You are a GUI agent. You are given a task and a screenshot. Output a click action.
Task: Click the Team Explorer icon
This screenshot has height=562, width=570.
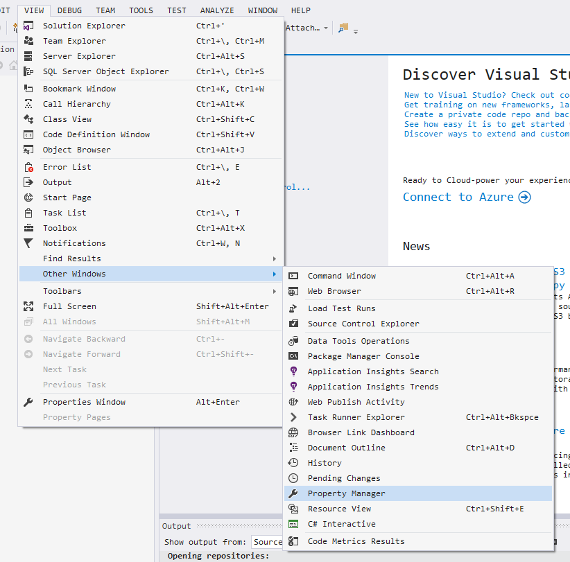(x=28, y=41)
